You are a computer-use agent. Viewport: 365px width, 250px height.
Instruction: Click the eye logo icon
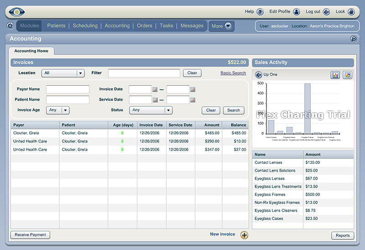coord(17,12)
